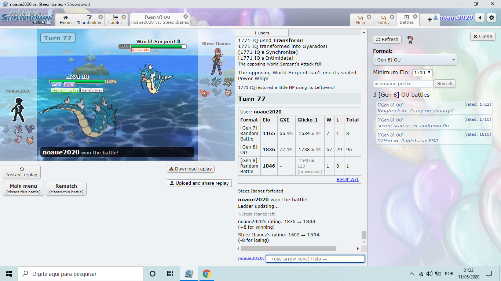Click the plus button to join a room
This screenshot has width=501, height=281.
pyautogui.click(x=429, y=19)
